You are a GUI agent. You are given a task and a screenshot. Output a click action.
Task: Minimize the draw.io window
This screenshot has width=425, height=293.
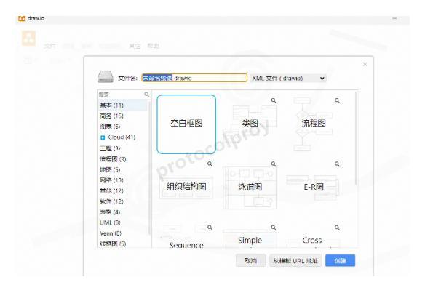pyautogui.click(x=394, y=18)
